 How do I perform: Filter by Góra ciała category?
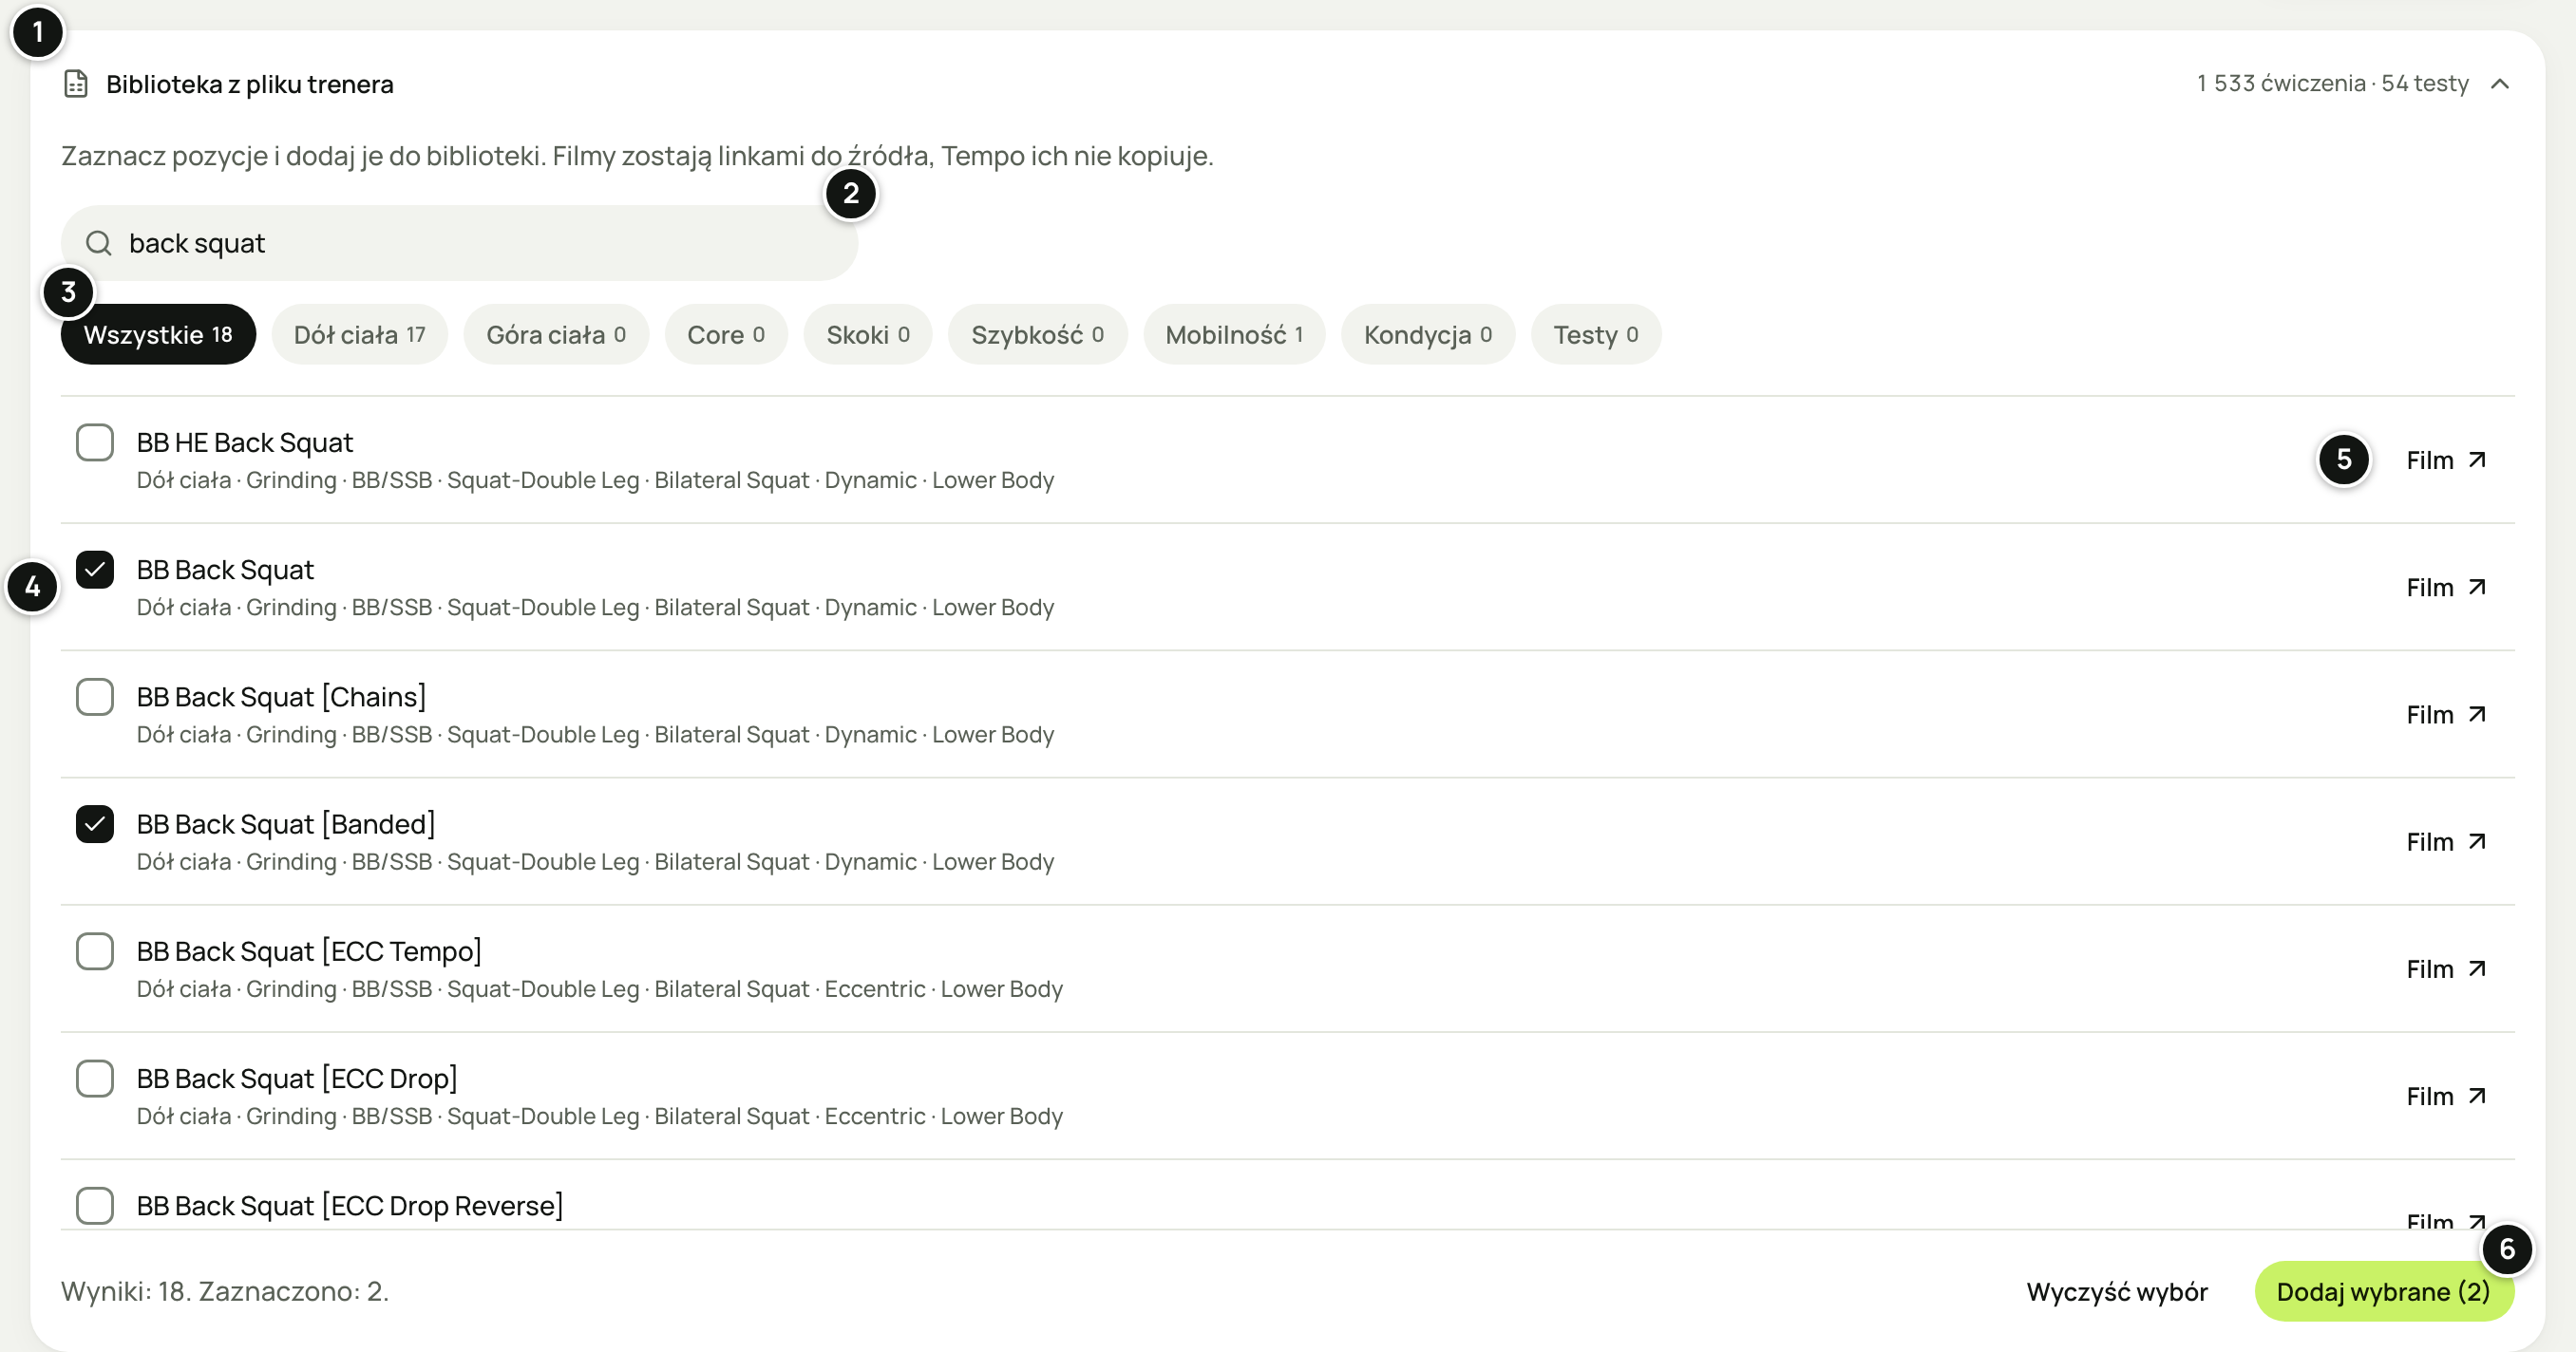[556, 335]
